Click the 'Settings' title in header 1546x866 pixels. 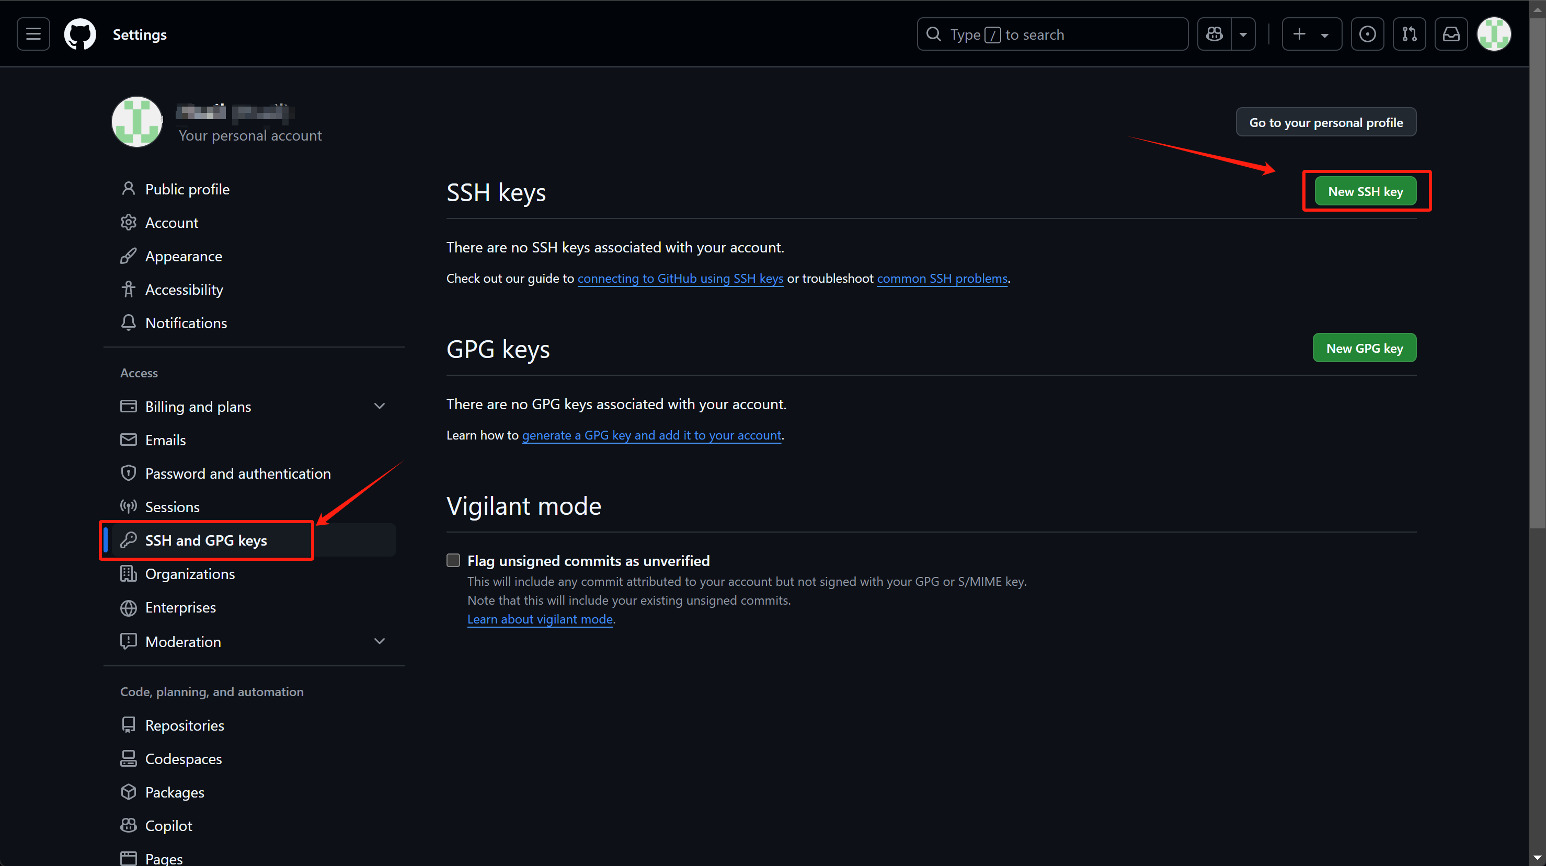click(x=140, y=35)
